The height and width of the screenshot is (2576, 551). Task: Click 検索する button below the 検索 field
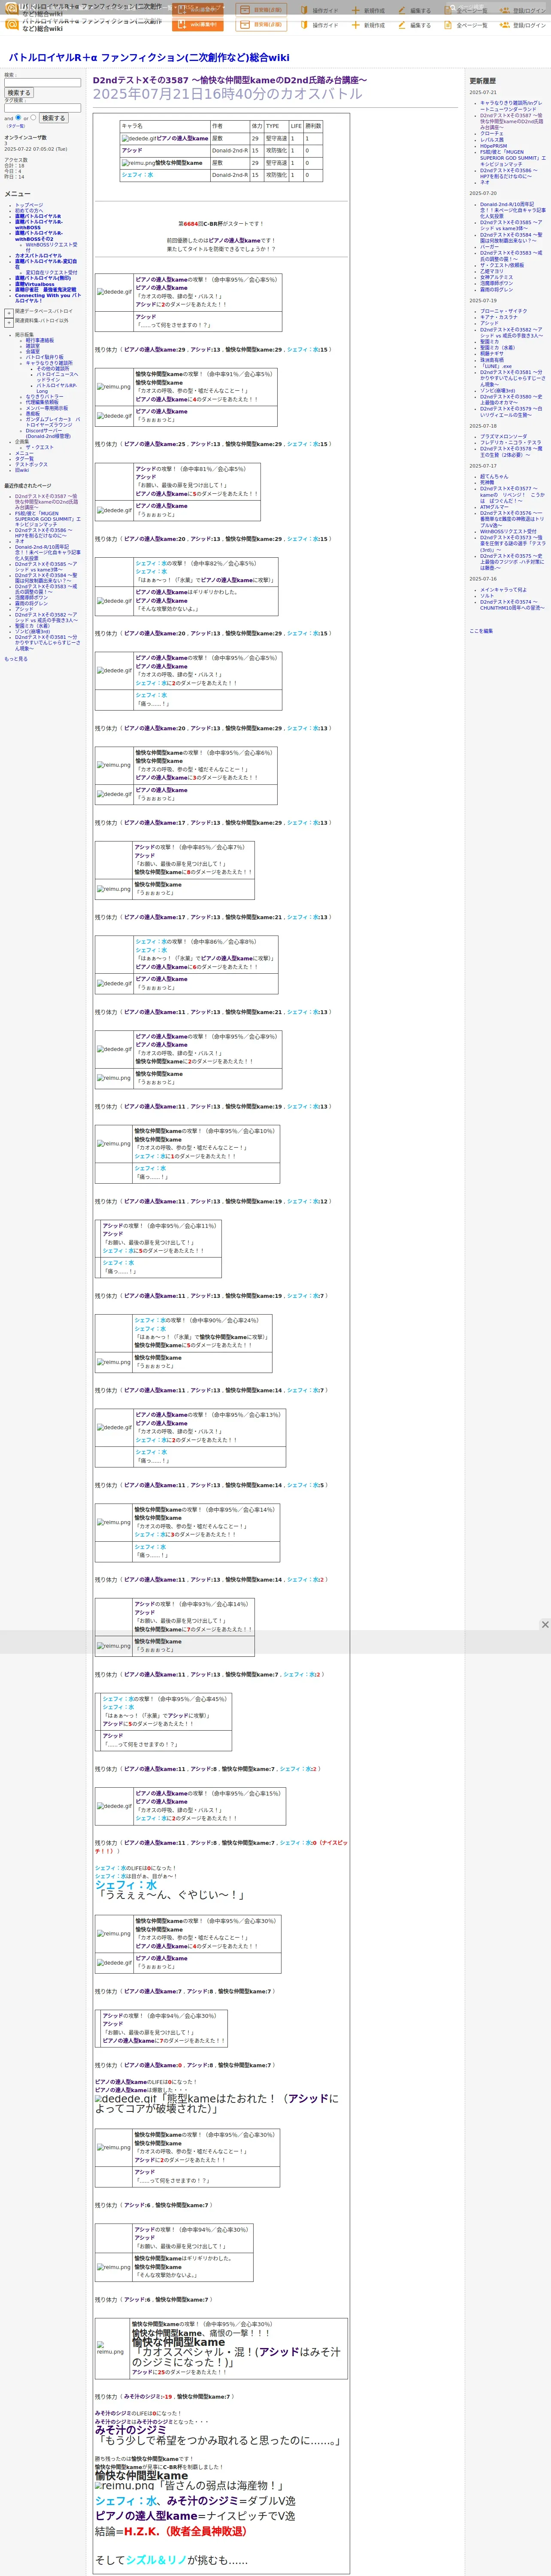19,93
